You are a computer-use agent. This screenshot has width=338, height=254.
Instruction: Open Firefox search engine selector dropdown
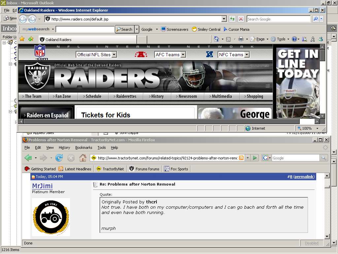pyautogui.click(x=267, y=158)
